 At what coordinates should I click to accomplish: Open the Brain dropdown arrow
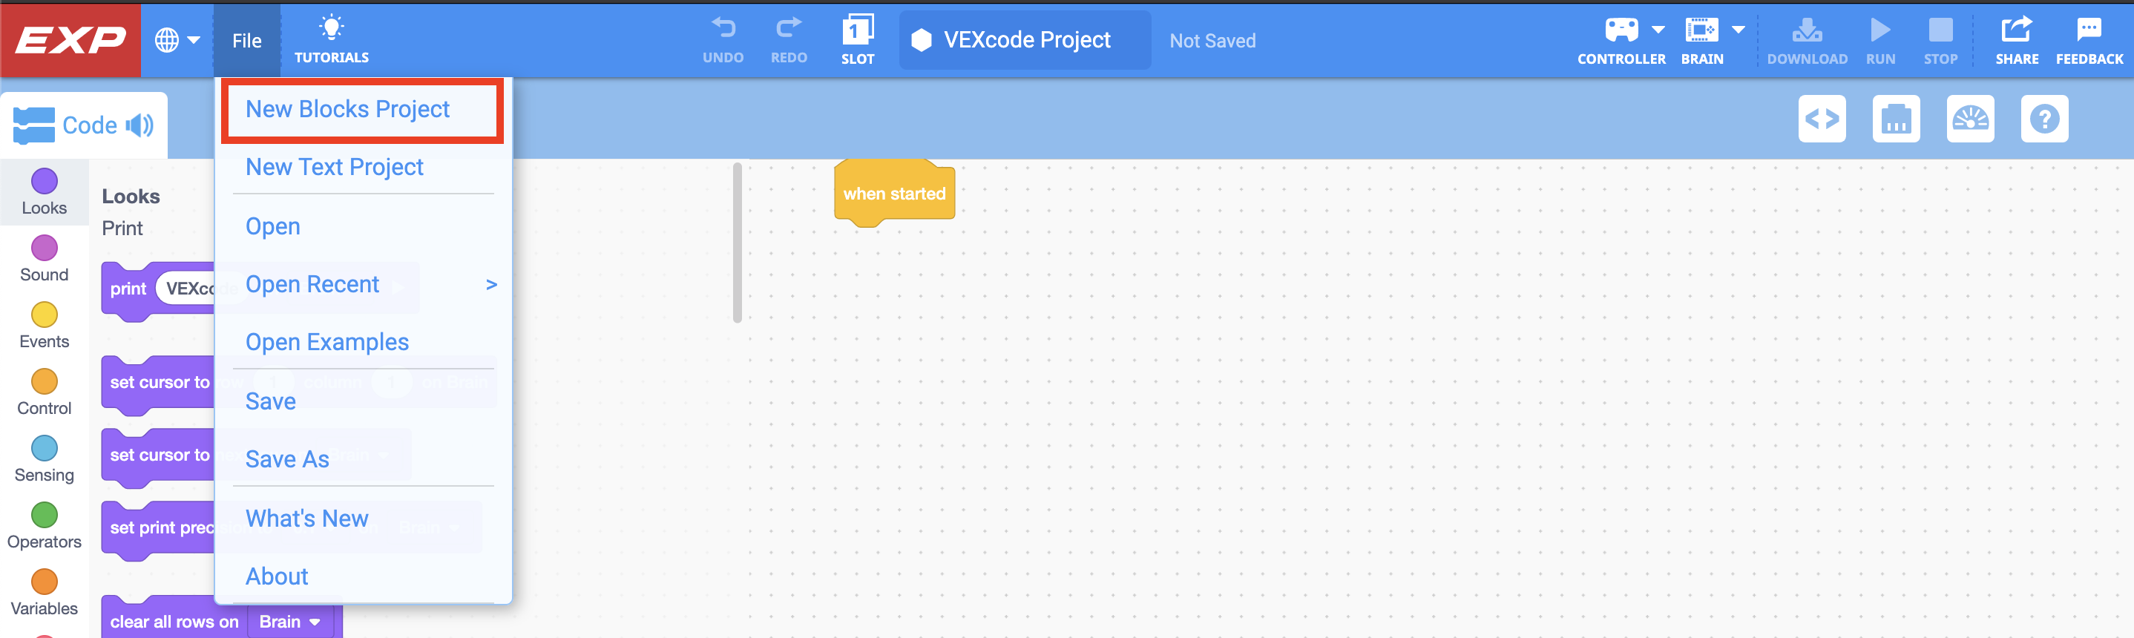click(1737, 27)
